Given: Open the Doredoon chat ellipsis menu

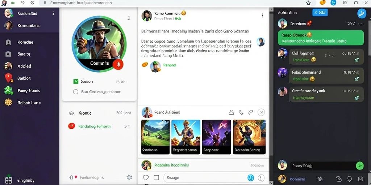Looking at the screenshot, I should tap(360, 24).
